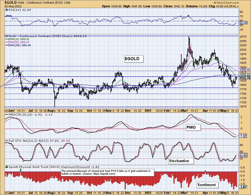Viewport: 251px width, 195px height.
Task: Click the 2000 label on the price axis
Action: (243, 50)
